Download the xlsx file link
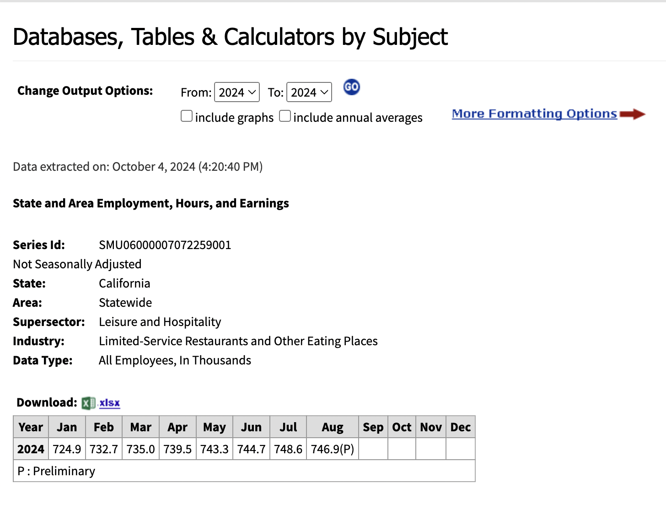 click(x=110, y=403)
